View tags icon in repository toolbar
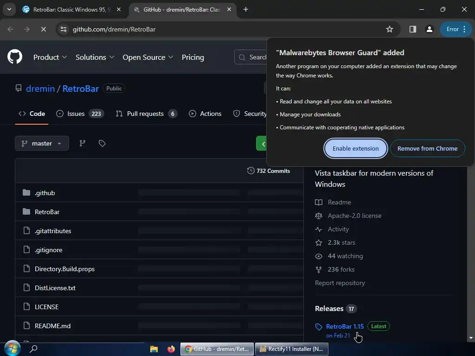This screenshot has height=356, width=475. tap(102, 143)
